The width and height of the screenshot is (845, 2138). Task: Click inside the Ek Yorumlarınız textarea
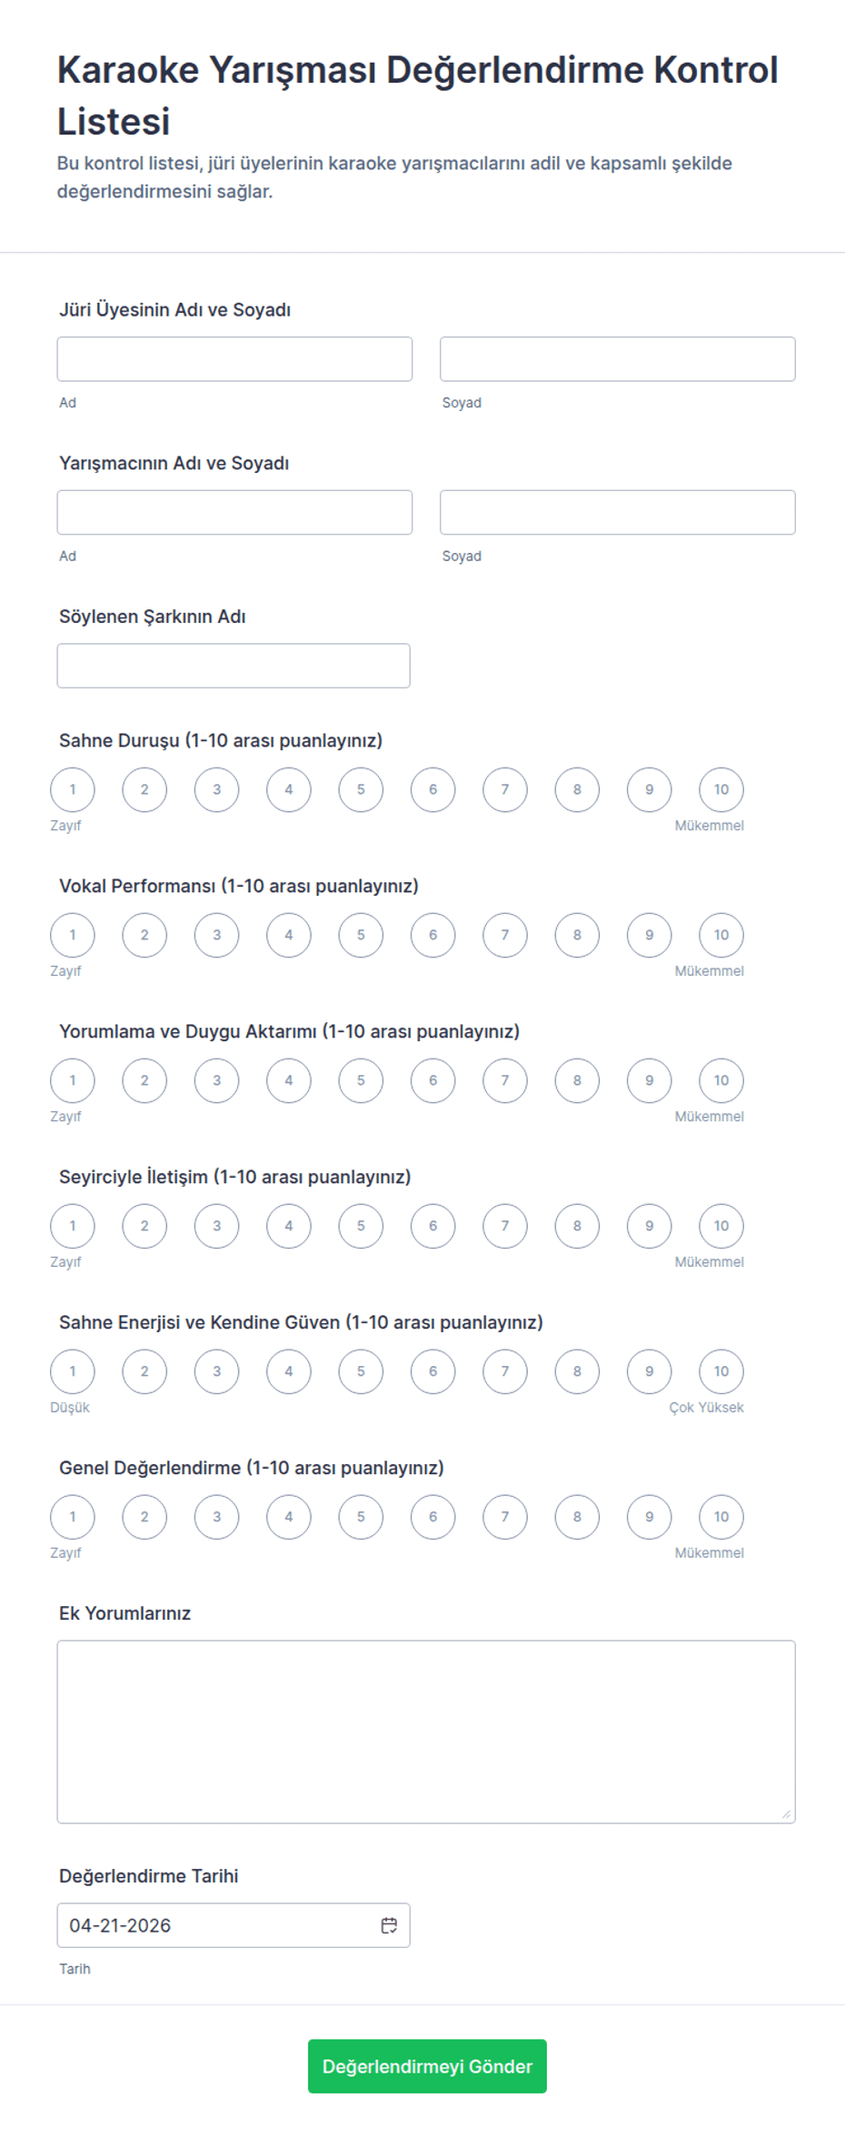click(x=425, y=1731)
